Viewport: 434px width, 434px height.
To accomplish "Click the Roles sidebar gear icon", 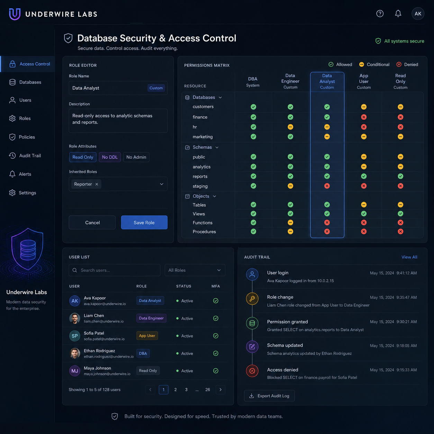I will [12, 118].
